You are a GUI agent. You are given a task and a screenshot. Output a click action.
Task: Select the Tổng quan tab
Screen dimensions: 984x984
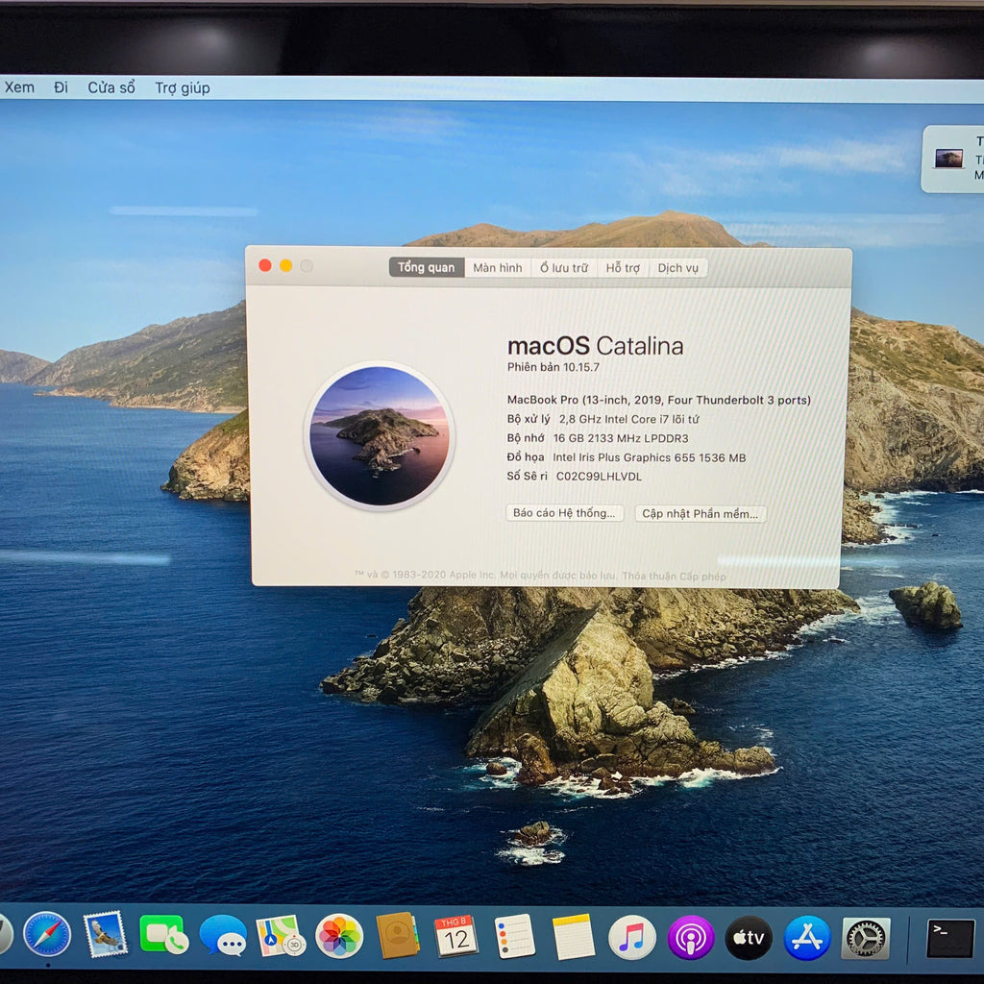[x=426, y=267]
